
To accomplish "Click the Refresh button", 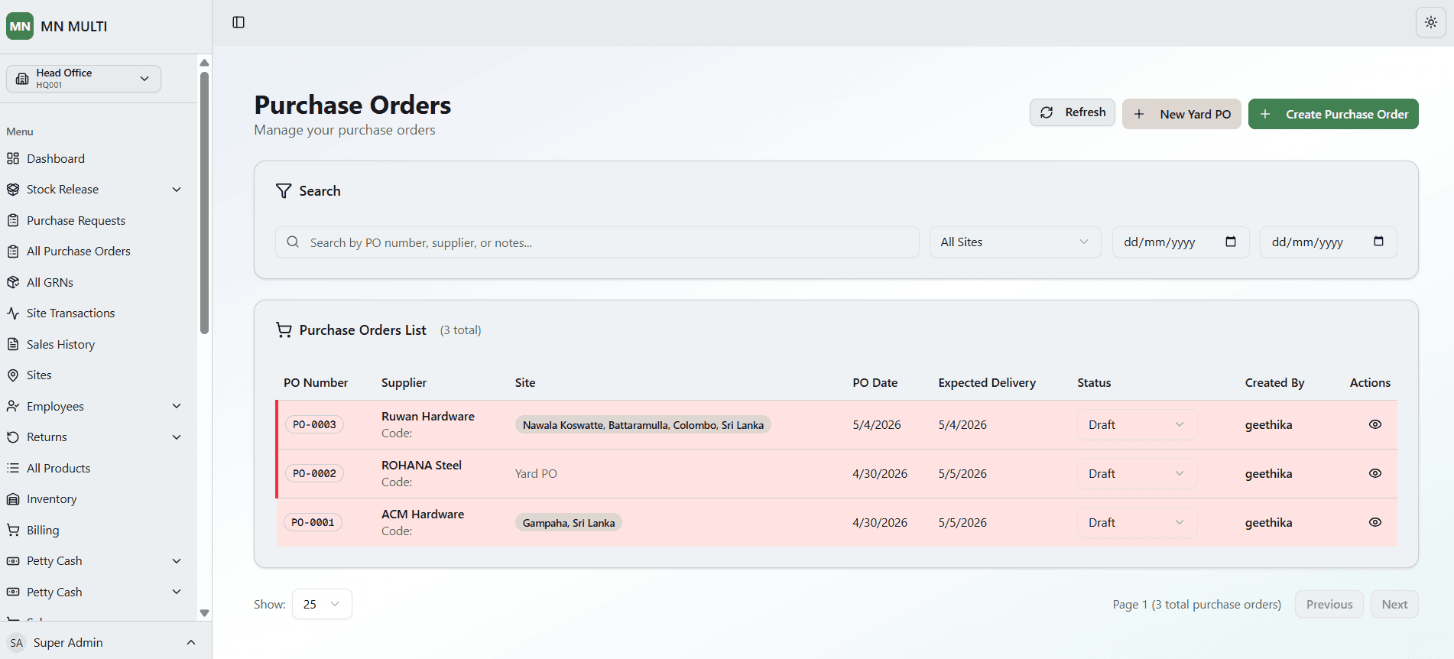I will (x=1072, y=112).
